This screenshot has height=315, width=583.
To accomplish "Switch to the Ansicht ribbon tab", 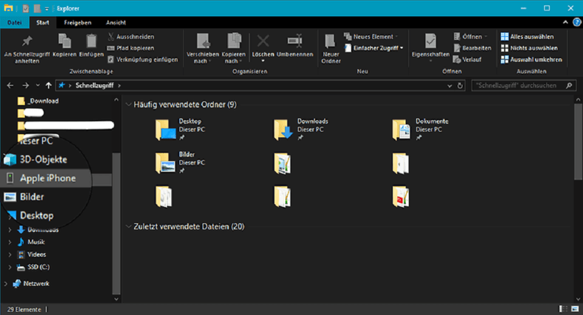I will pos(116,22).
